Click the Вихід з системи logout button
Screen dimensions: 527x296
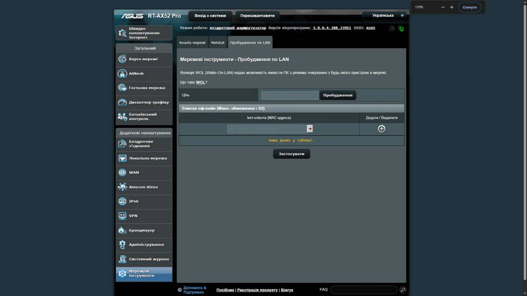(x=210, y=16)
